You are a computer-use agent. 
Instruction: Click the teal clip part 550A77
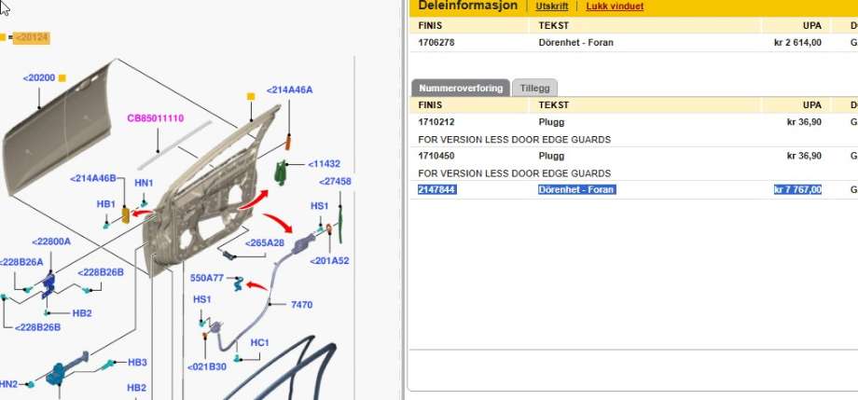(238, 283)
